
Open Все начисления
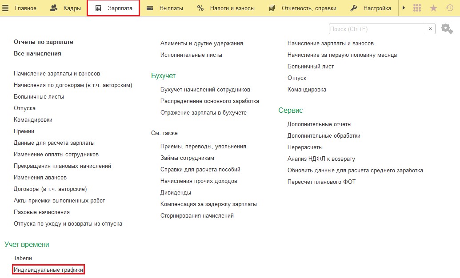(x=37, y=53)
